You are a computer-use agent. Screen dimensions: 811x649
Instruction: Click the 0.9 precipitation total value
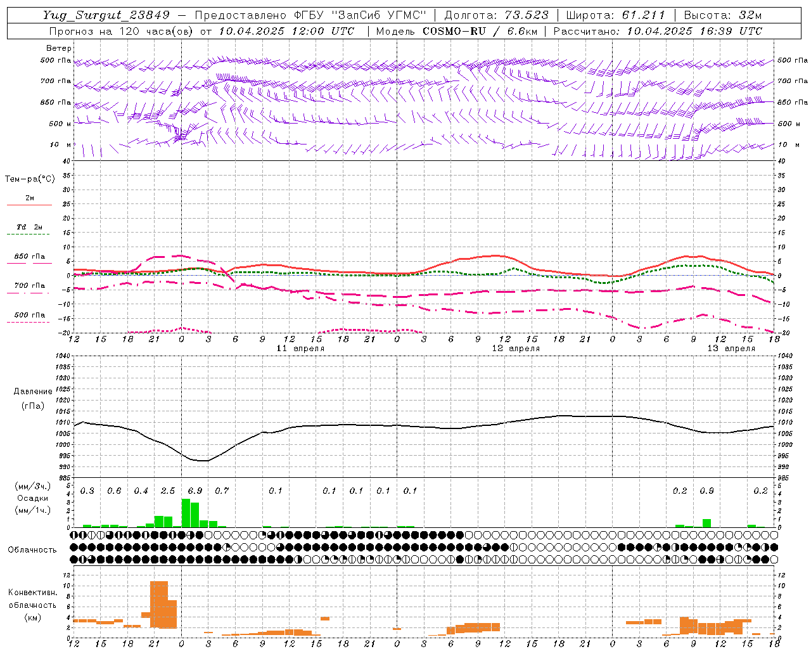[x=706, y=491]
